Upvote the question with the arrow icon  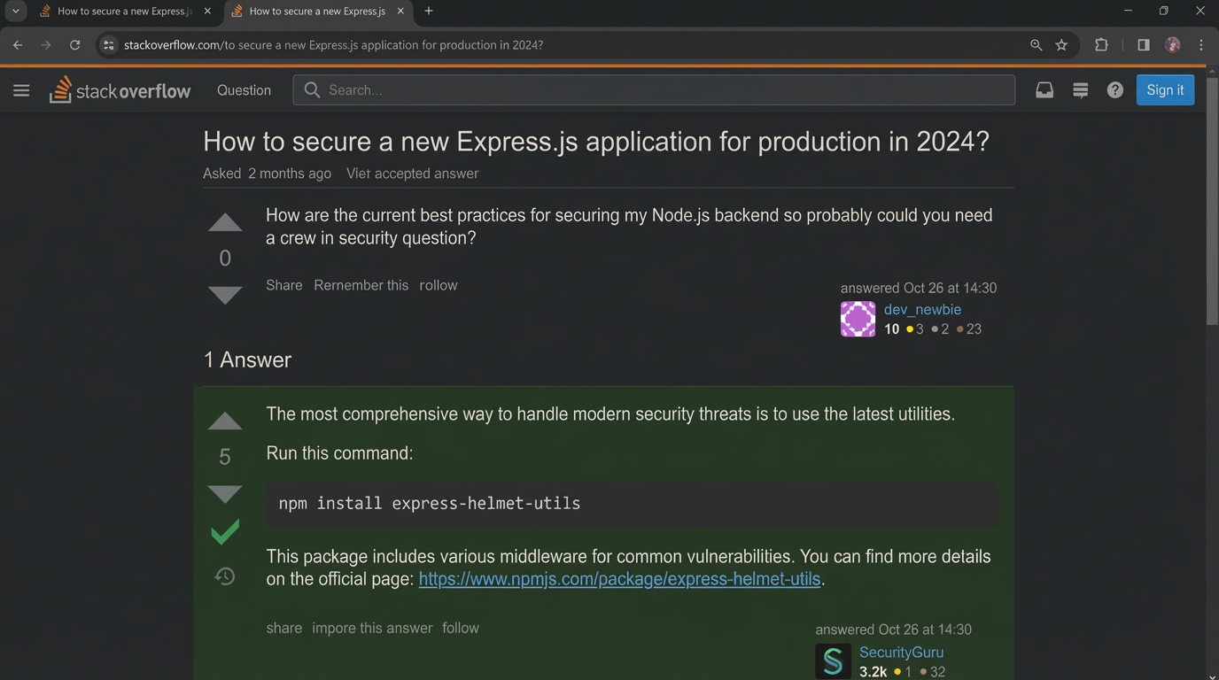[x=224, y=222]
